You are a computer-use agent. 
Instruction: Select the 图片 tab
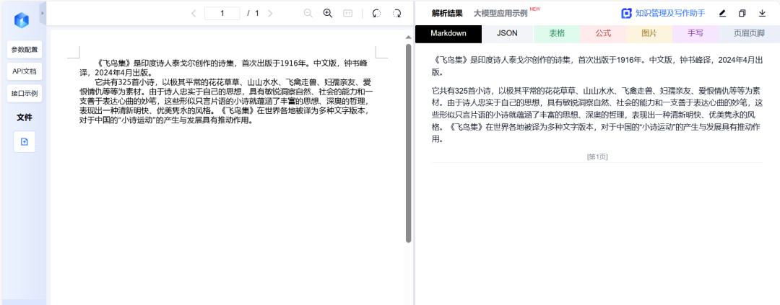649,34
